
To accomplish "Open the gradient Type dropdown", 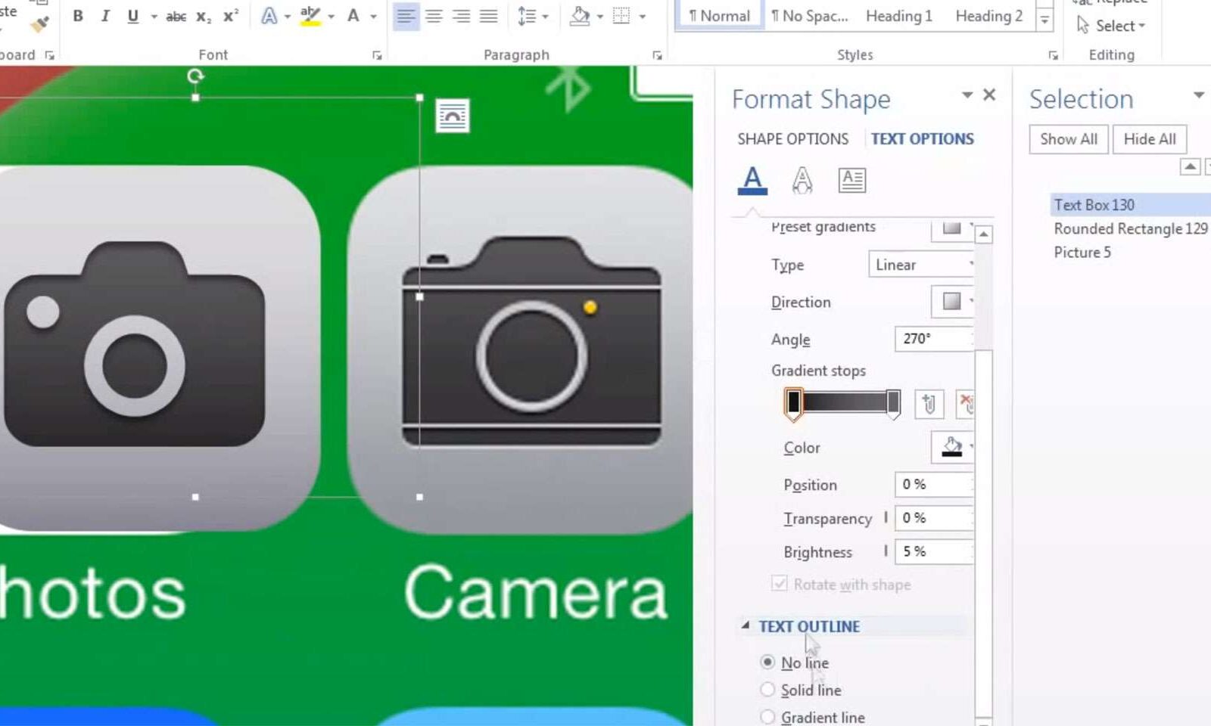I will click(921, 265).
